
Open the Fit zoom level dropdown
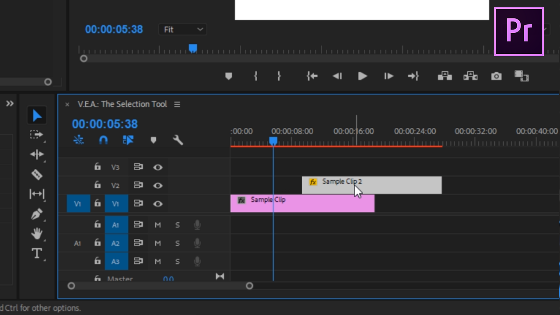tap(183, 29)
